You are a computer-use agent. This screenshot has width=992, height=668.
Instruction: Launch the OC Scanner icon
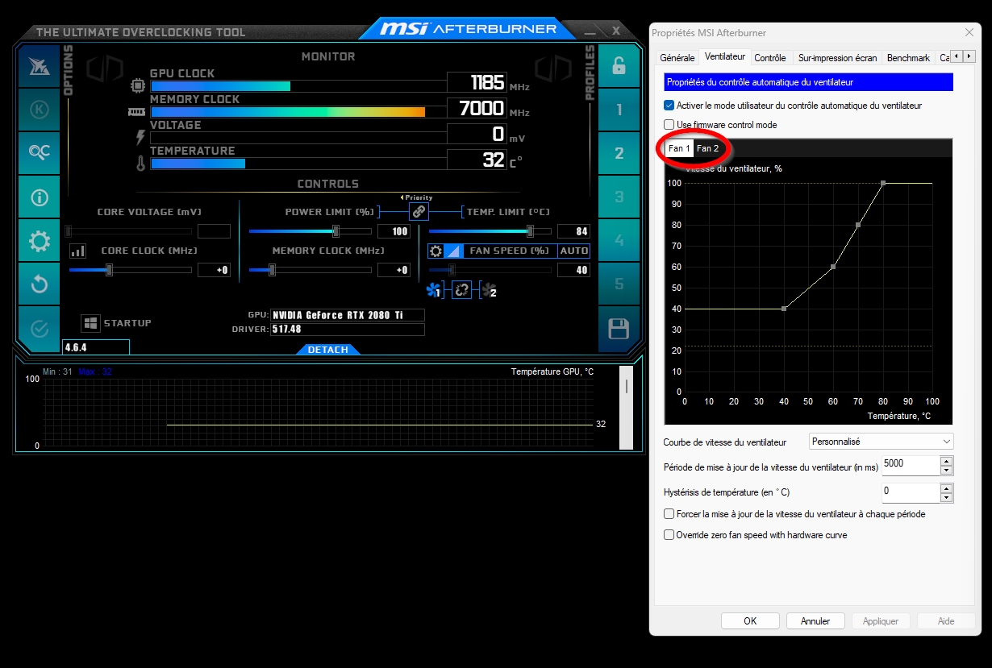(39, 153)
